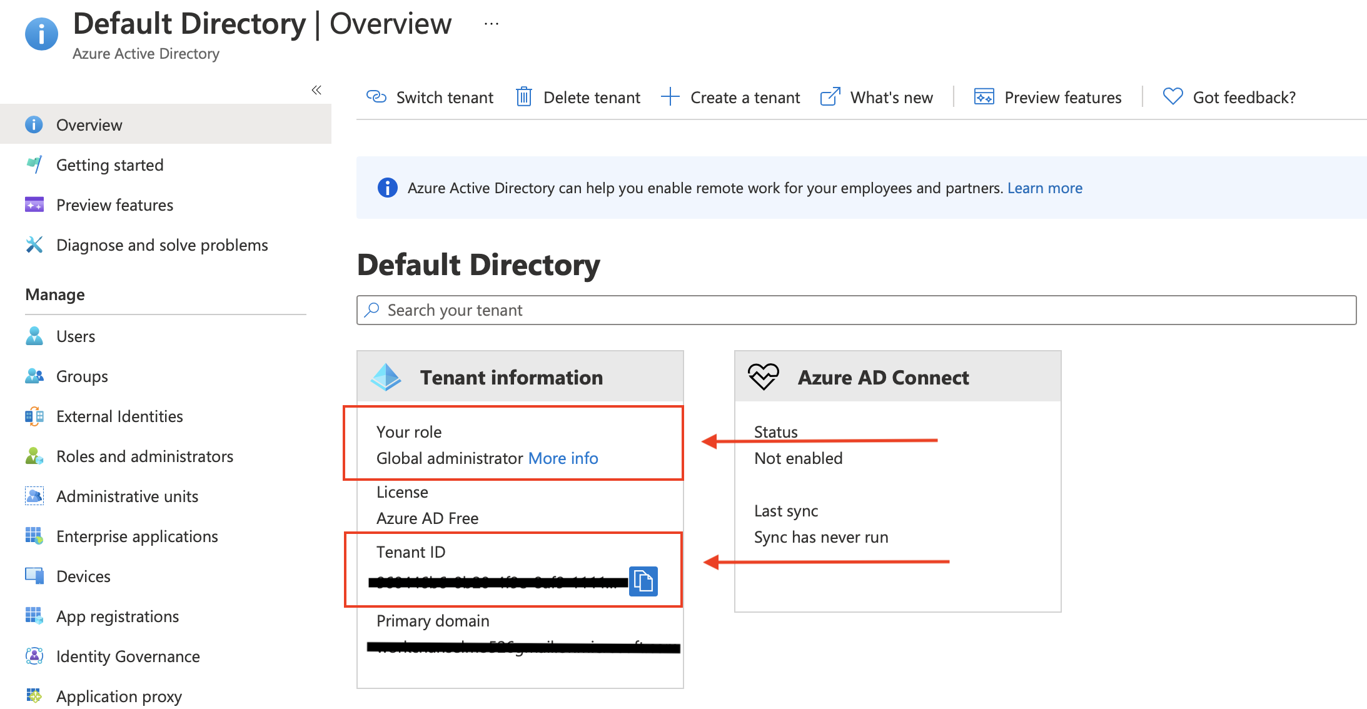The width and height of the screenshot is (1367, 709).
Task: Click the toolbar Preview features icon
Action: (984, 97)
